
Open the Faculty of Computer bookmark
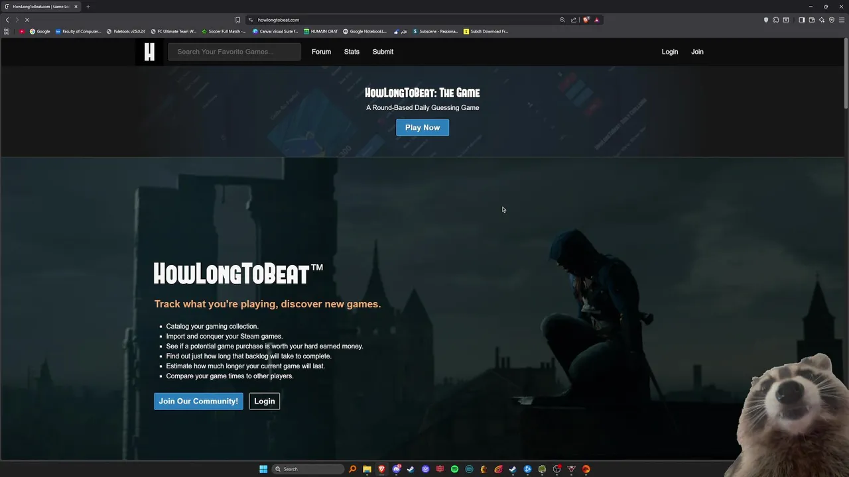pos(78,31)
